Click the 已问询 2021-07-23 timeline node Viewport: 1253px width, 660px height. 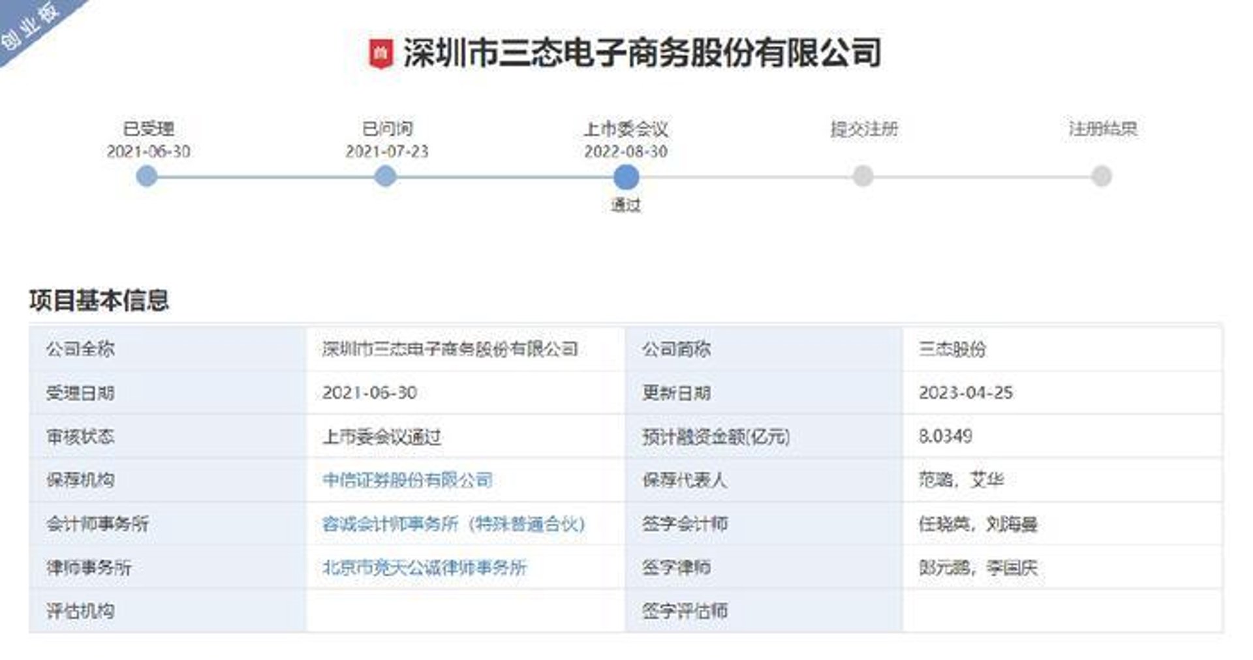coord(386,176)
